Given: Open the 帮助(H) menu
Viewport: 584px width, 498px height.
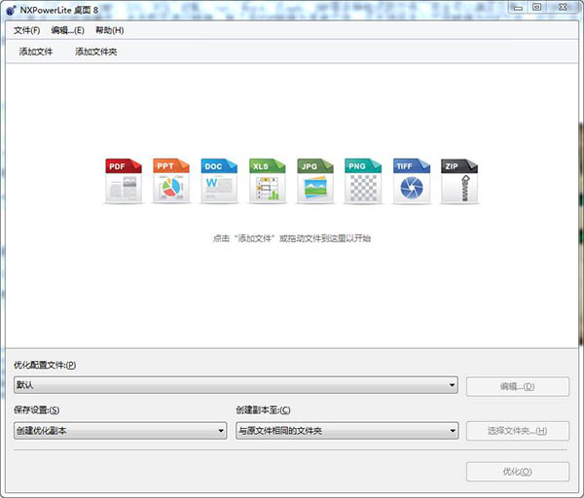Looking at the screenshot, I should [109, 30].
